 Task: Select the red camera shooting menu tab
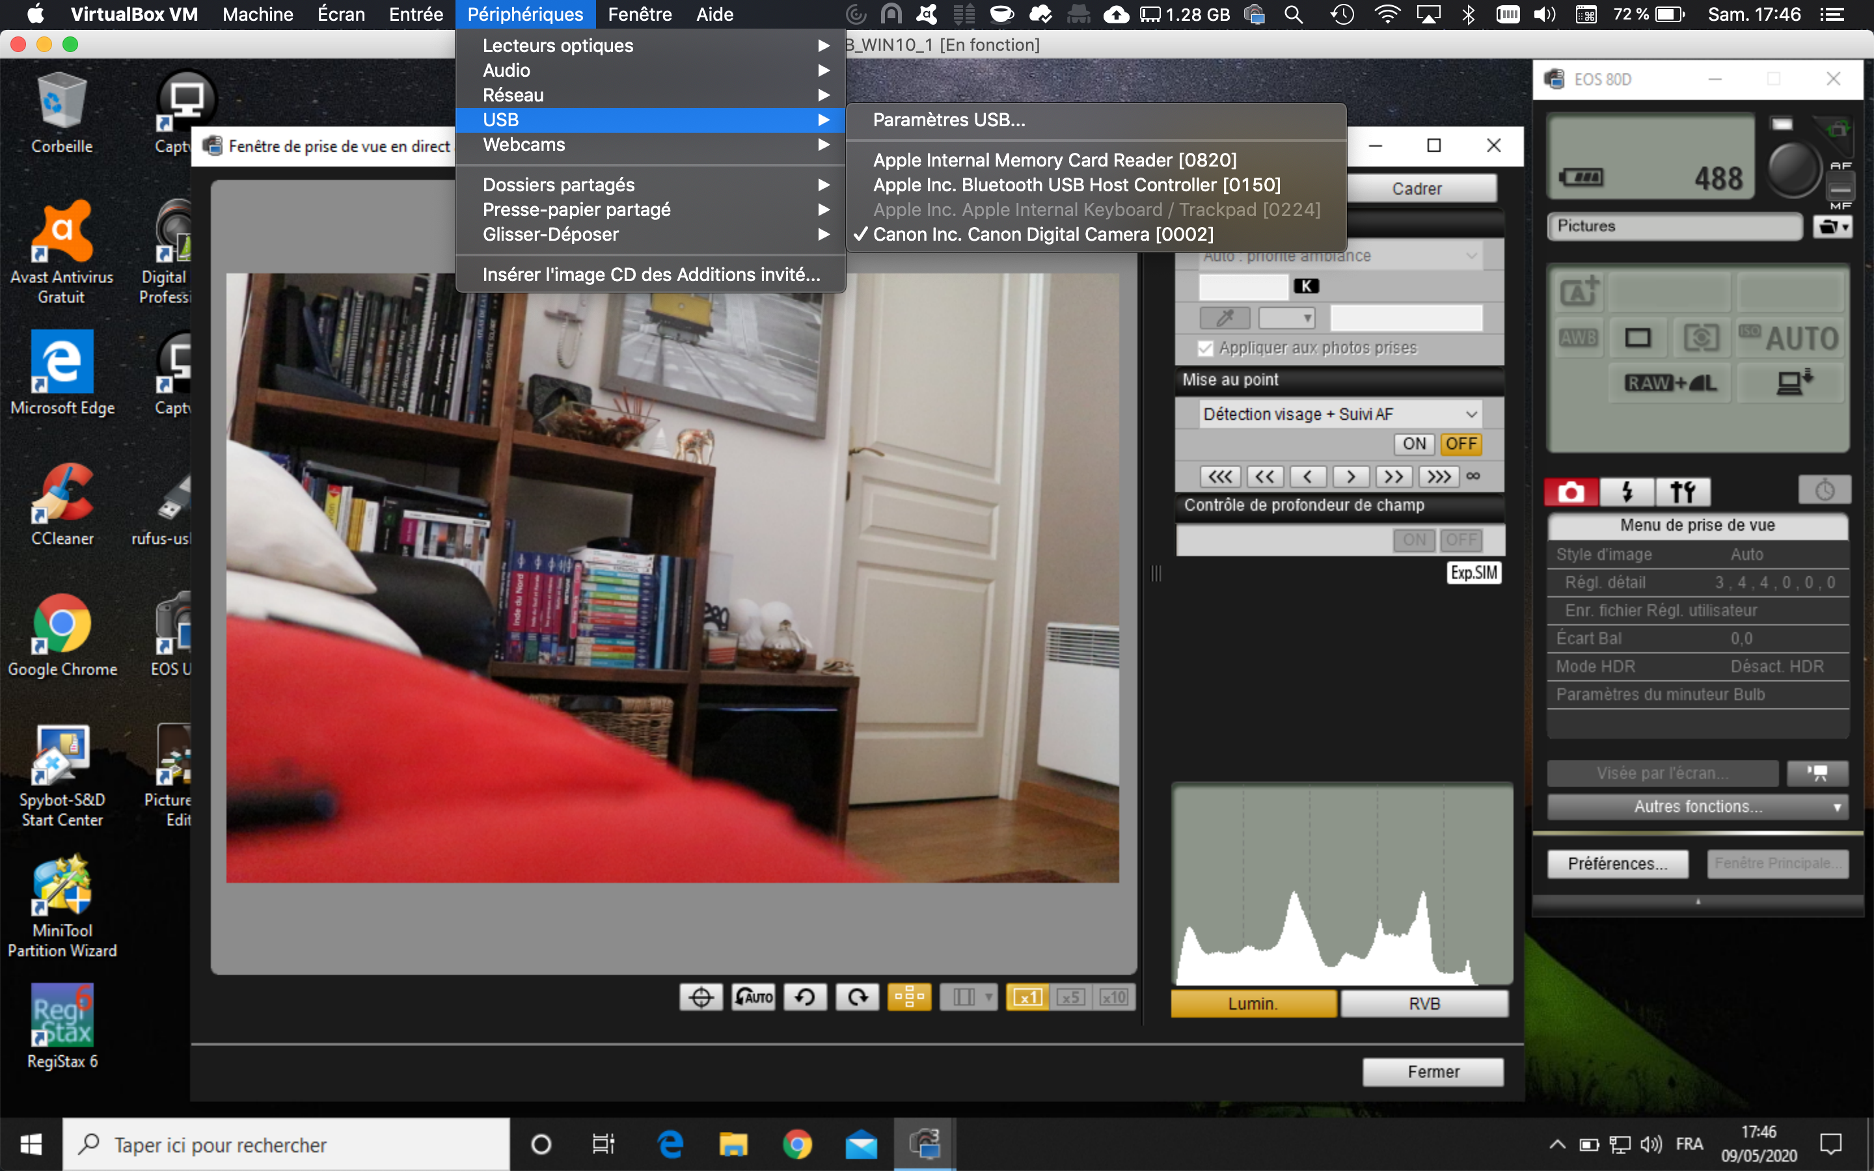1570,492
